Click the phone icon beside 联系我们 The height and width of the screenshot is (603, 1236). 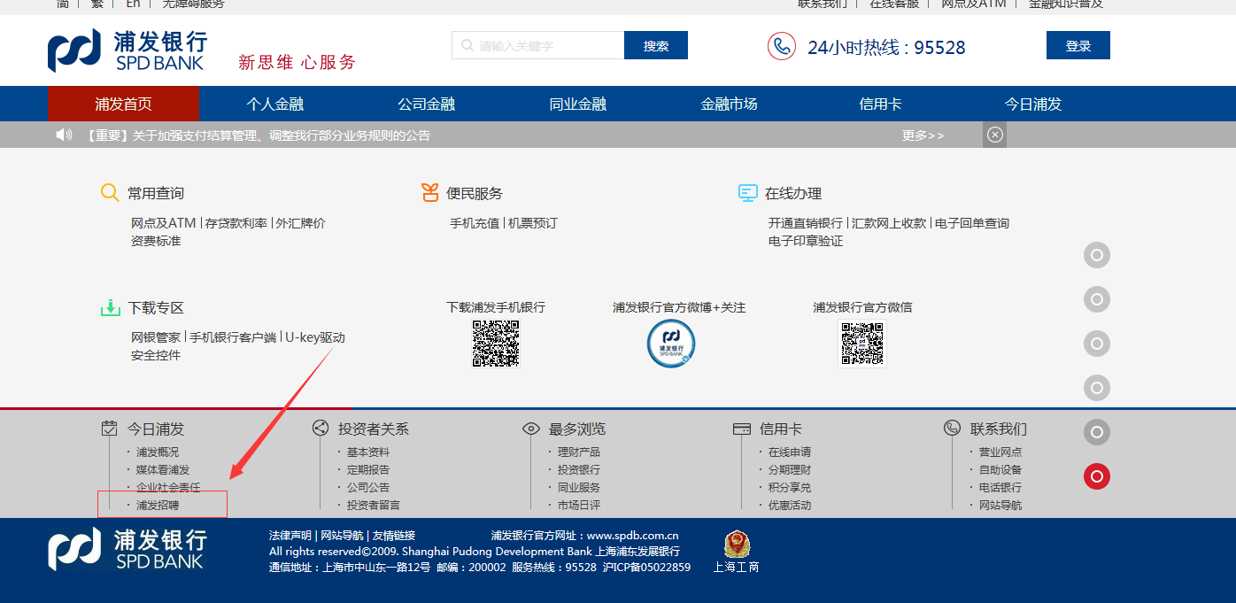(953, 429)
